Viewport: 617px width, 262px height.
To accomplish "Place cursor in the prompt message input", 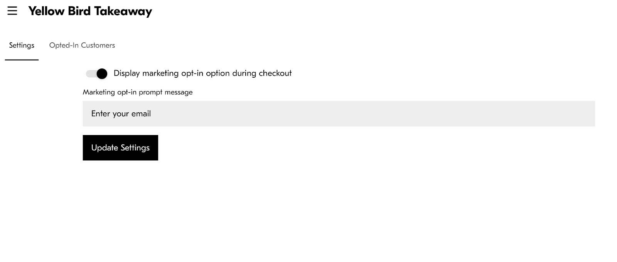I will tap(339, 114).
